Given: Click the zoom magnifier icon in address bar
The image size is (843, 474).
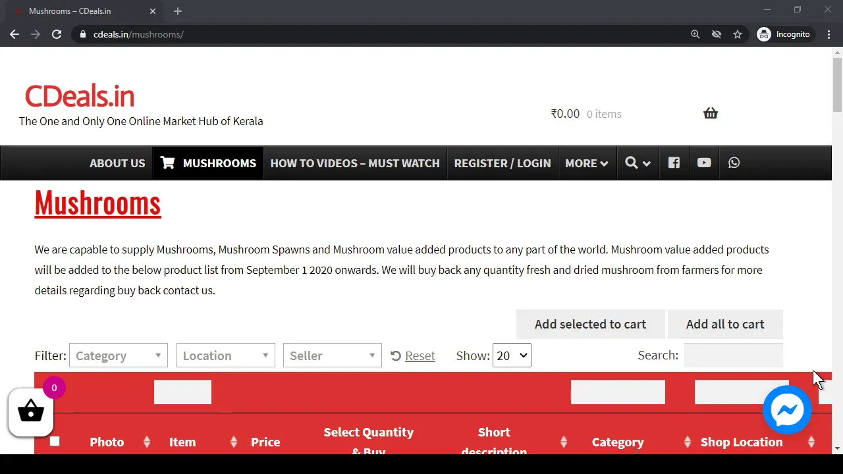Looking at the screenshot, I should [695, 34].
